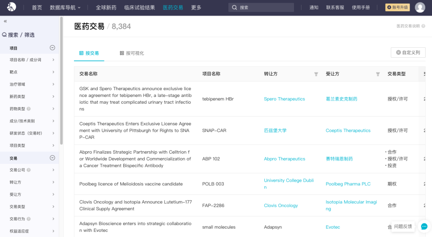This screenshot has width=432, height=237.
Task: Click the search magnifier icon in top bar
Action: click(x=234, y=8)
